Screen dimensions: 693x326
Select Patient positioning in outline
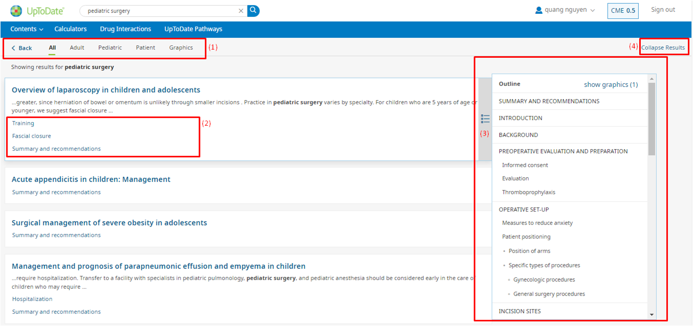(x=526, y=237)
